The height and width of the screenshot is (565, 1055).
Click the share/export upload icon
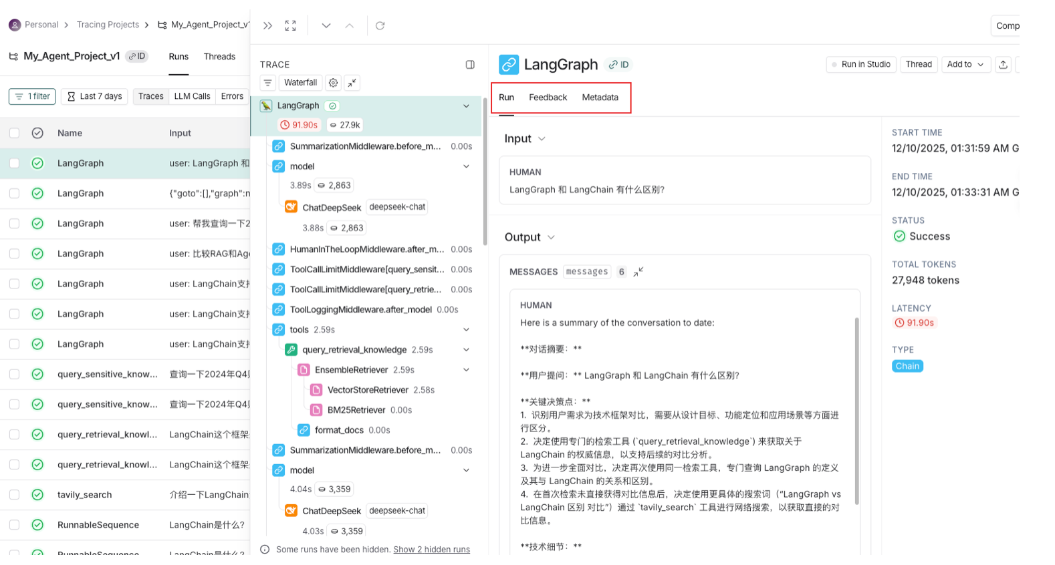1003,65
